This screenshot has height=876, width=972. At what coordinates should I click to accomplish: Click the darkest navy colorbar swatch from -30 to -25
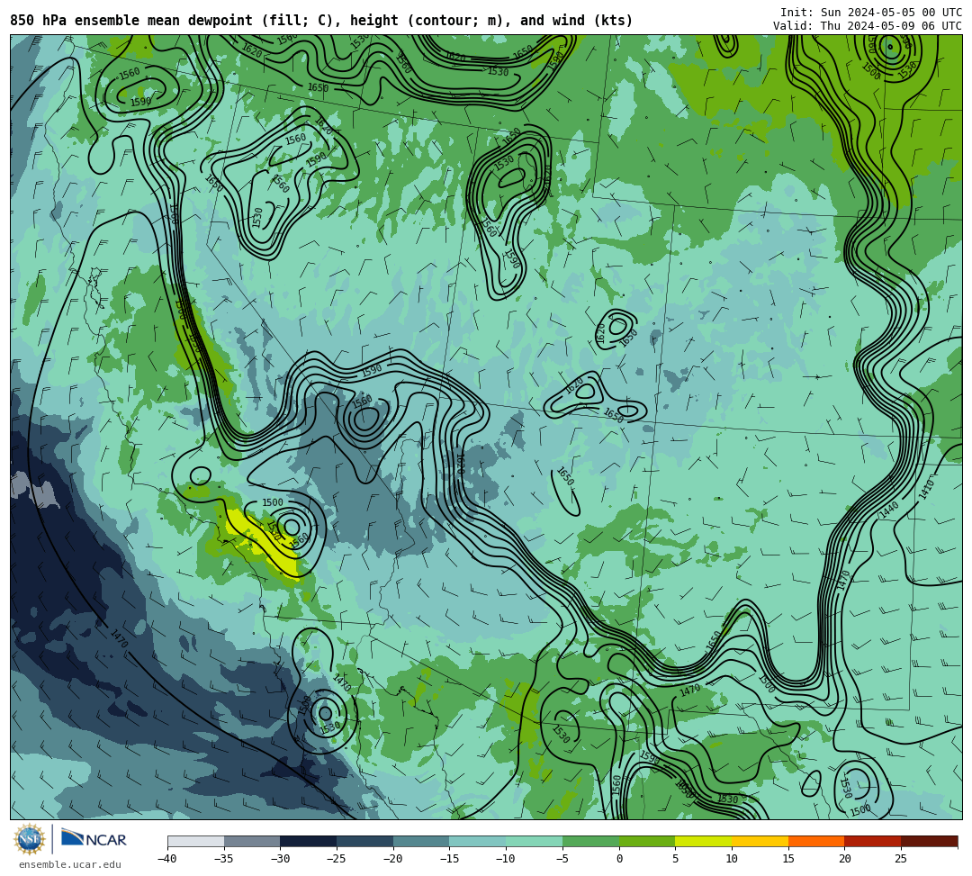pyautogui.click(x=308, y=841)
